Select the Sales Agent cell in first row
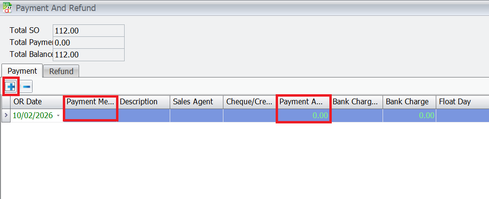489x199 pixels. pos(197,115)
